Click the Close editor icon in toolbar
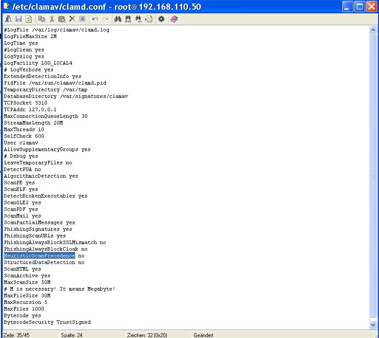This screenshot has height=338, width=379. (8, 19)
